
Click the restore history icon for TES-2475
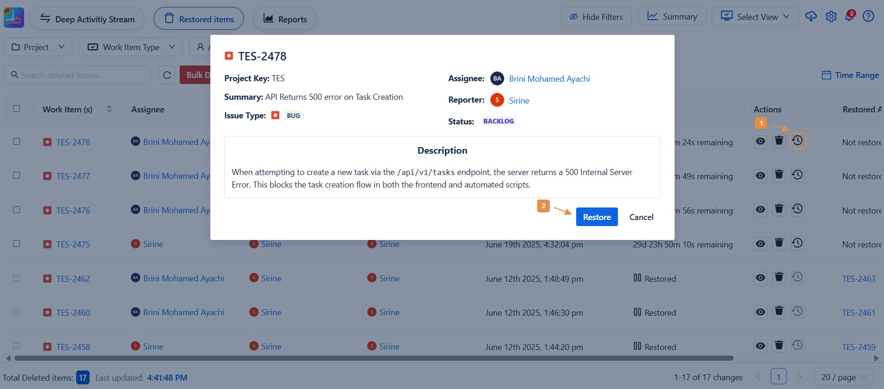point(797,243)
